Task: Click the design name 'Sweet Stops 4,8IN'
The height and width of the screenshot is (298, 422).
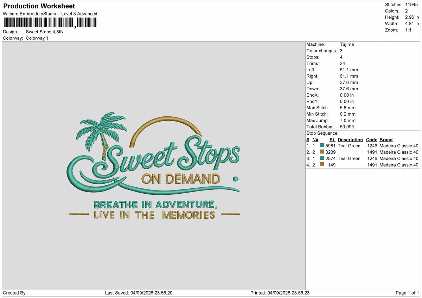Action: click(x=45, y=32)
